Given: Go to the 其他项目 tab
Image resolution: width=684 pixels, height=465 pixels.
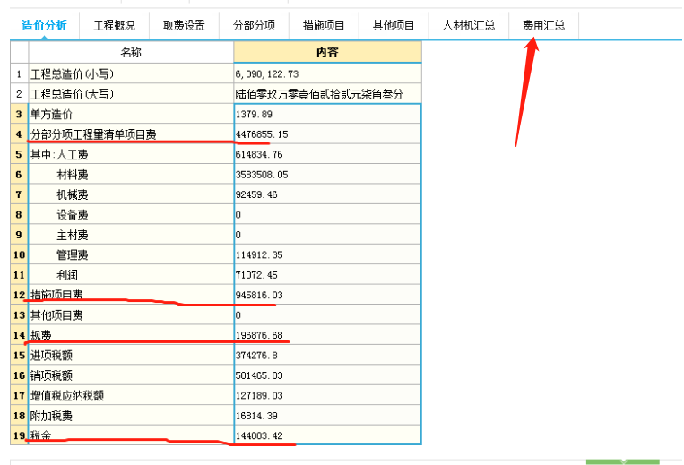Looking at the screenshot, I should pyautogui.click(x=394, y=25).
